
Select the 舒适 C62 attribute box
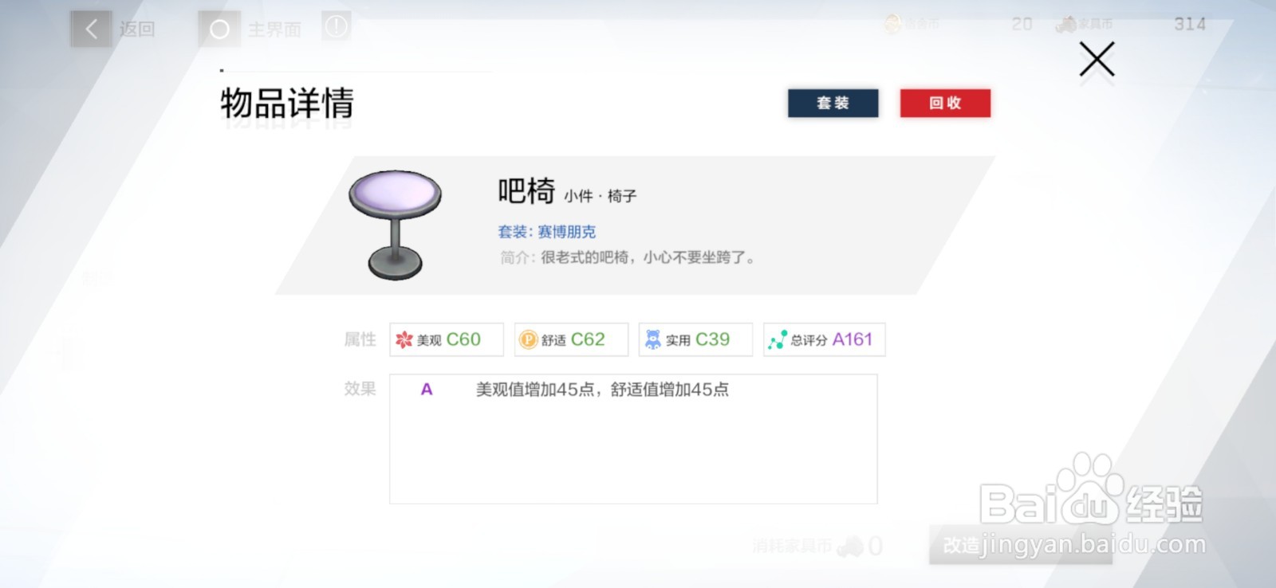571,339
